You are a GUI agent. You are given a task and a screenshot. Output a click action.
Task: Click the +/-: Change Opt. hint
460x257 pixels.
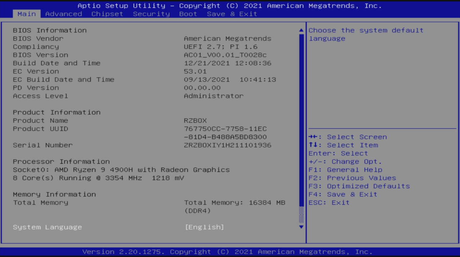pyautogui.click(x=345, y=162)
